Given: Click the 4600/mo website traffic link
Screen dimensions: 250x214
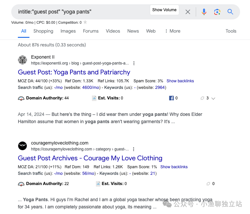Looking at the screenshot, I should tap(91, 88).
